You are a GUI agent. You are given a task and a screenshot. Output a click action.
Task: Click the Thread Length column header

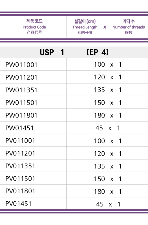(85, 27)
